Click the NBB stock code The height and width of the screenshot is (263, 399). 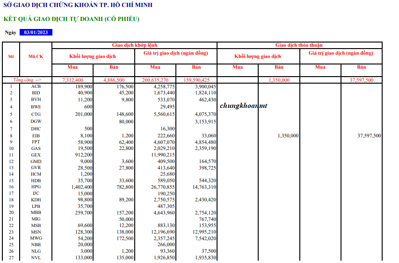pyautogui.click(x=36, y=245)
